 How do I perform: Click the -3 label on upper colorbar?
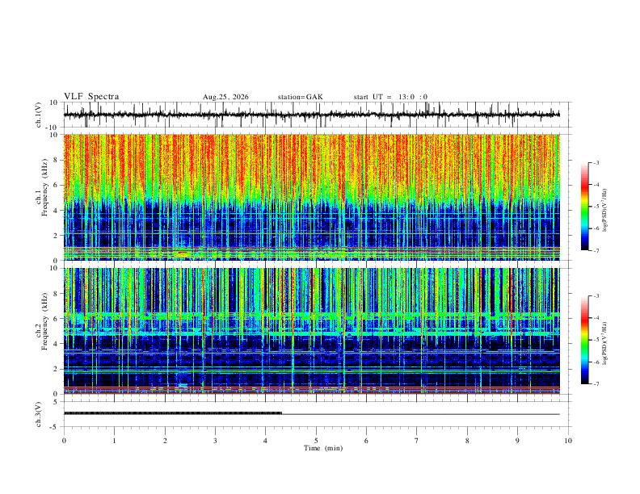596,162
